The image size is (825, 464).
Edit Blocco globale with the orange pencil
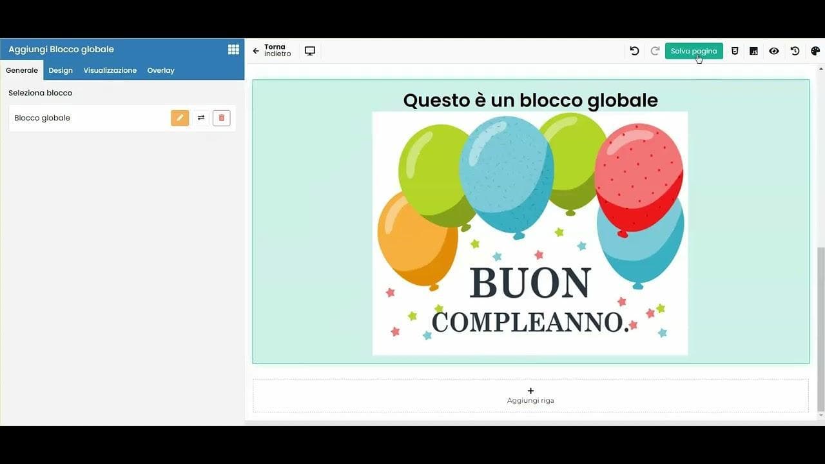tap(180, 117)
